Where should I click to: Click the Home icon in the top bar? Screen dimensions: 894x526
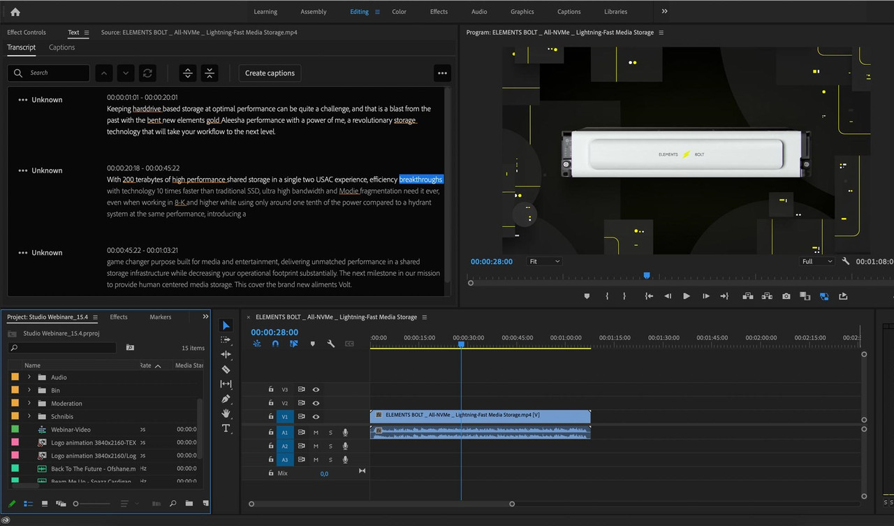(15, 12)
